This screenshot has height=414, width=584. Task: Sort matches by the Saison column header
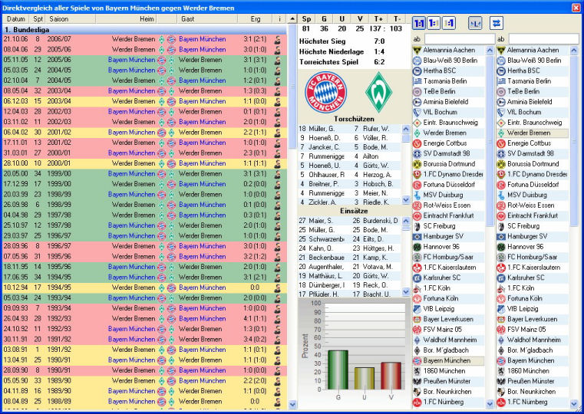pos(70,19)
